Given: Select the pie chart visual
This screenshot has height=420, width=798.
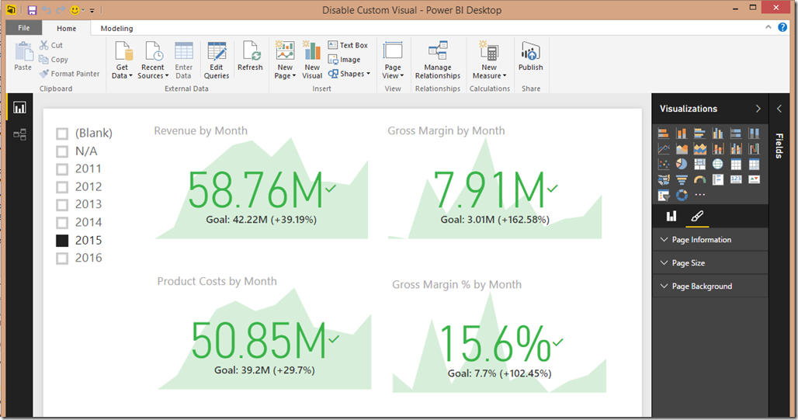Looking at the screenshot, I should pos(682,164).
